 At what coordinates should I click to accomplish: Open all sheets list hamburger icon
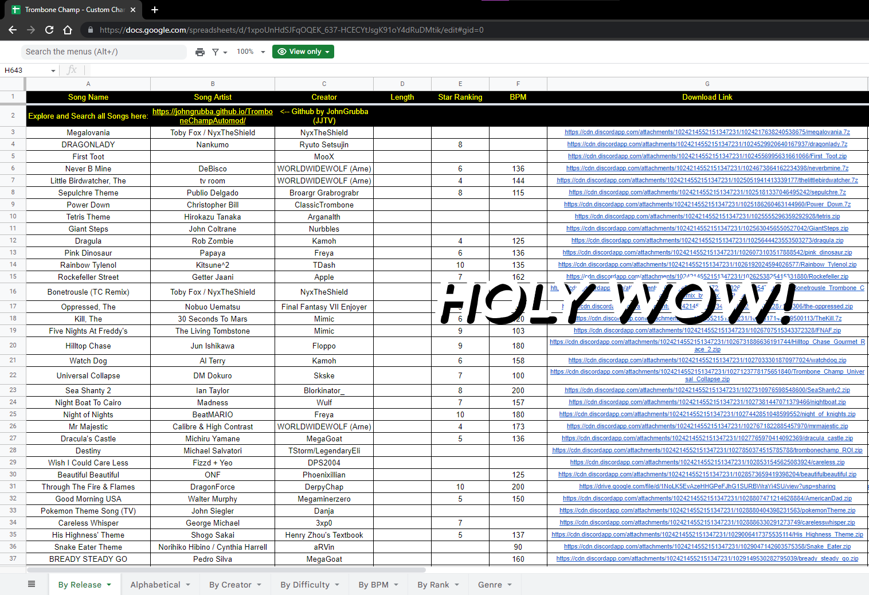[32, 584]
